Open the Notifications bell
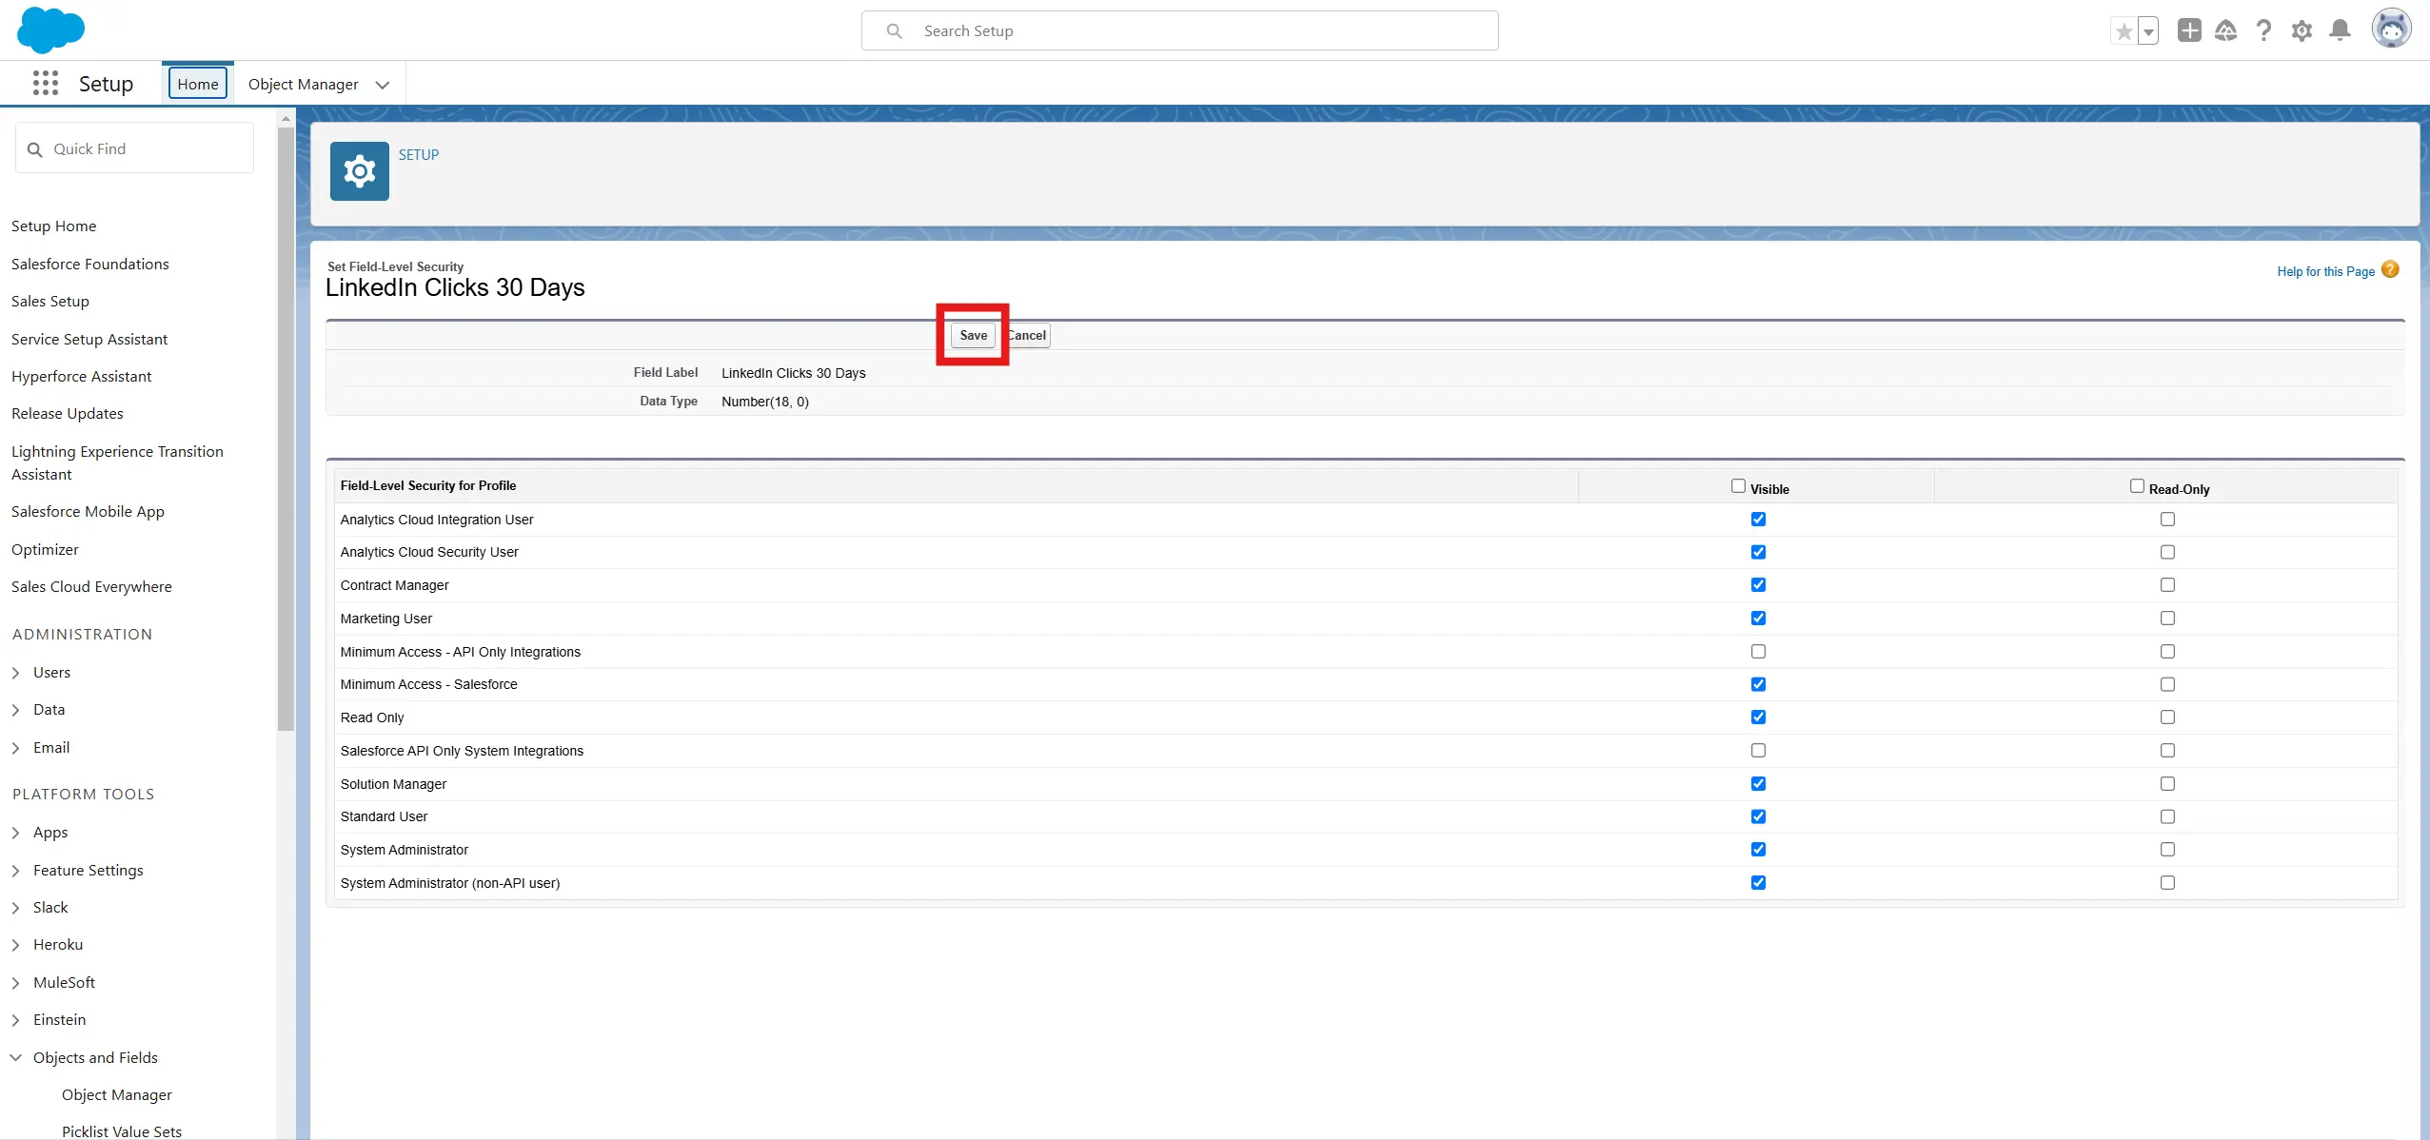Image resolution: width=2430 pixels, height=1140 pixels. [x=2340, y=30]
